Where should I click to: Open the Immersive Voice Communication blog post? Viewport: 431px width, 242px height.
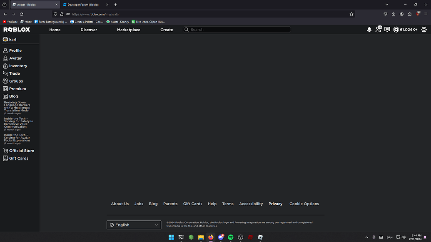[18, 124]
